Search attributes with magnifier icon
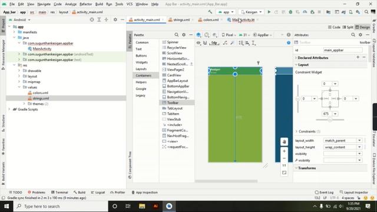 353,35
